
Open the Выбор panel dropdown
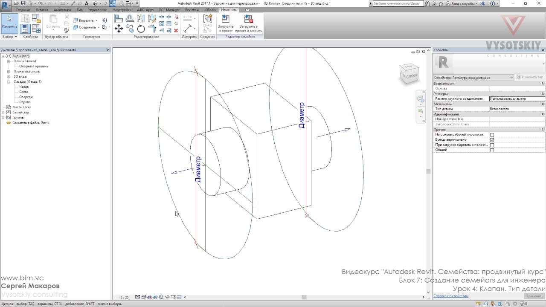(9, 37)
